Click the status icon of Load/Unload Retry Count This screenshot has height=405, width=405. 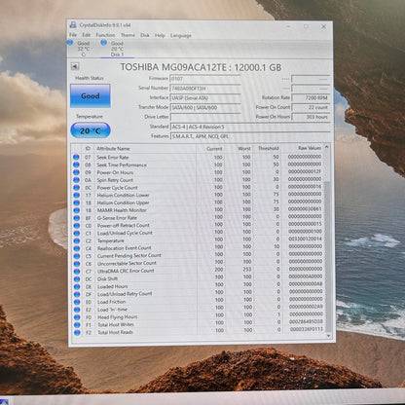click(x=77, y=294)
